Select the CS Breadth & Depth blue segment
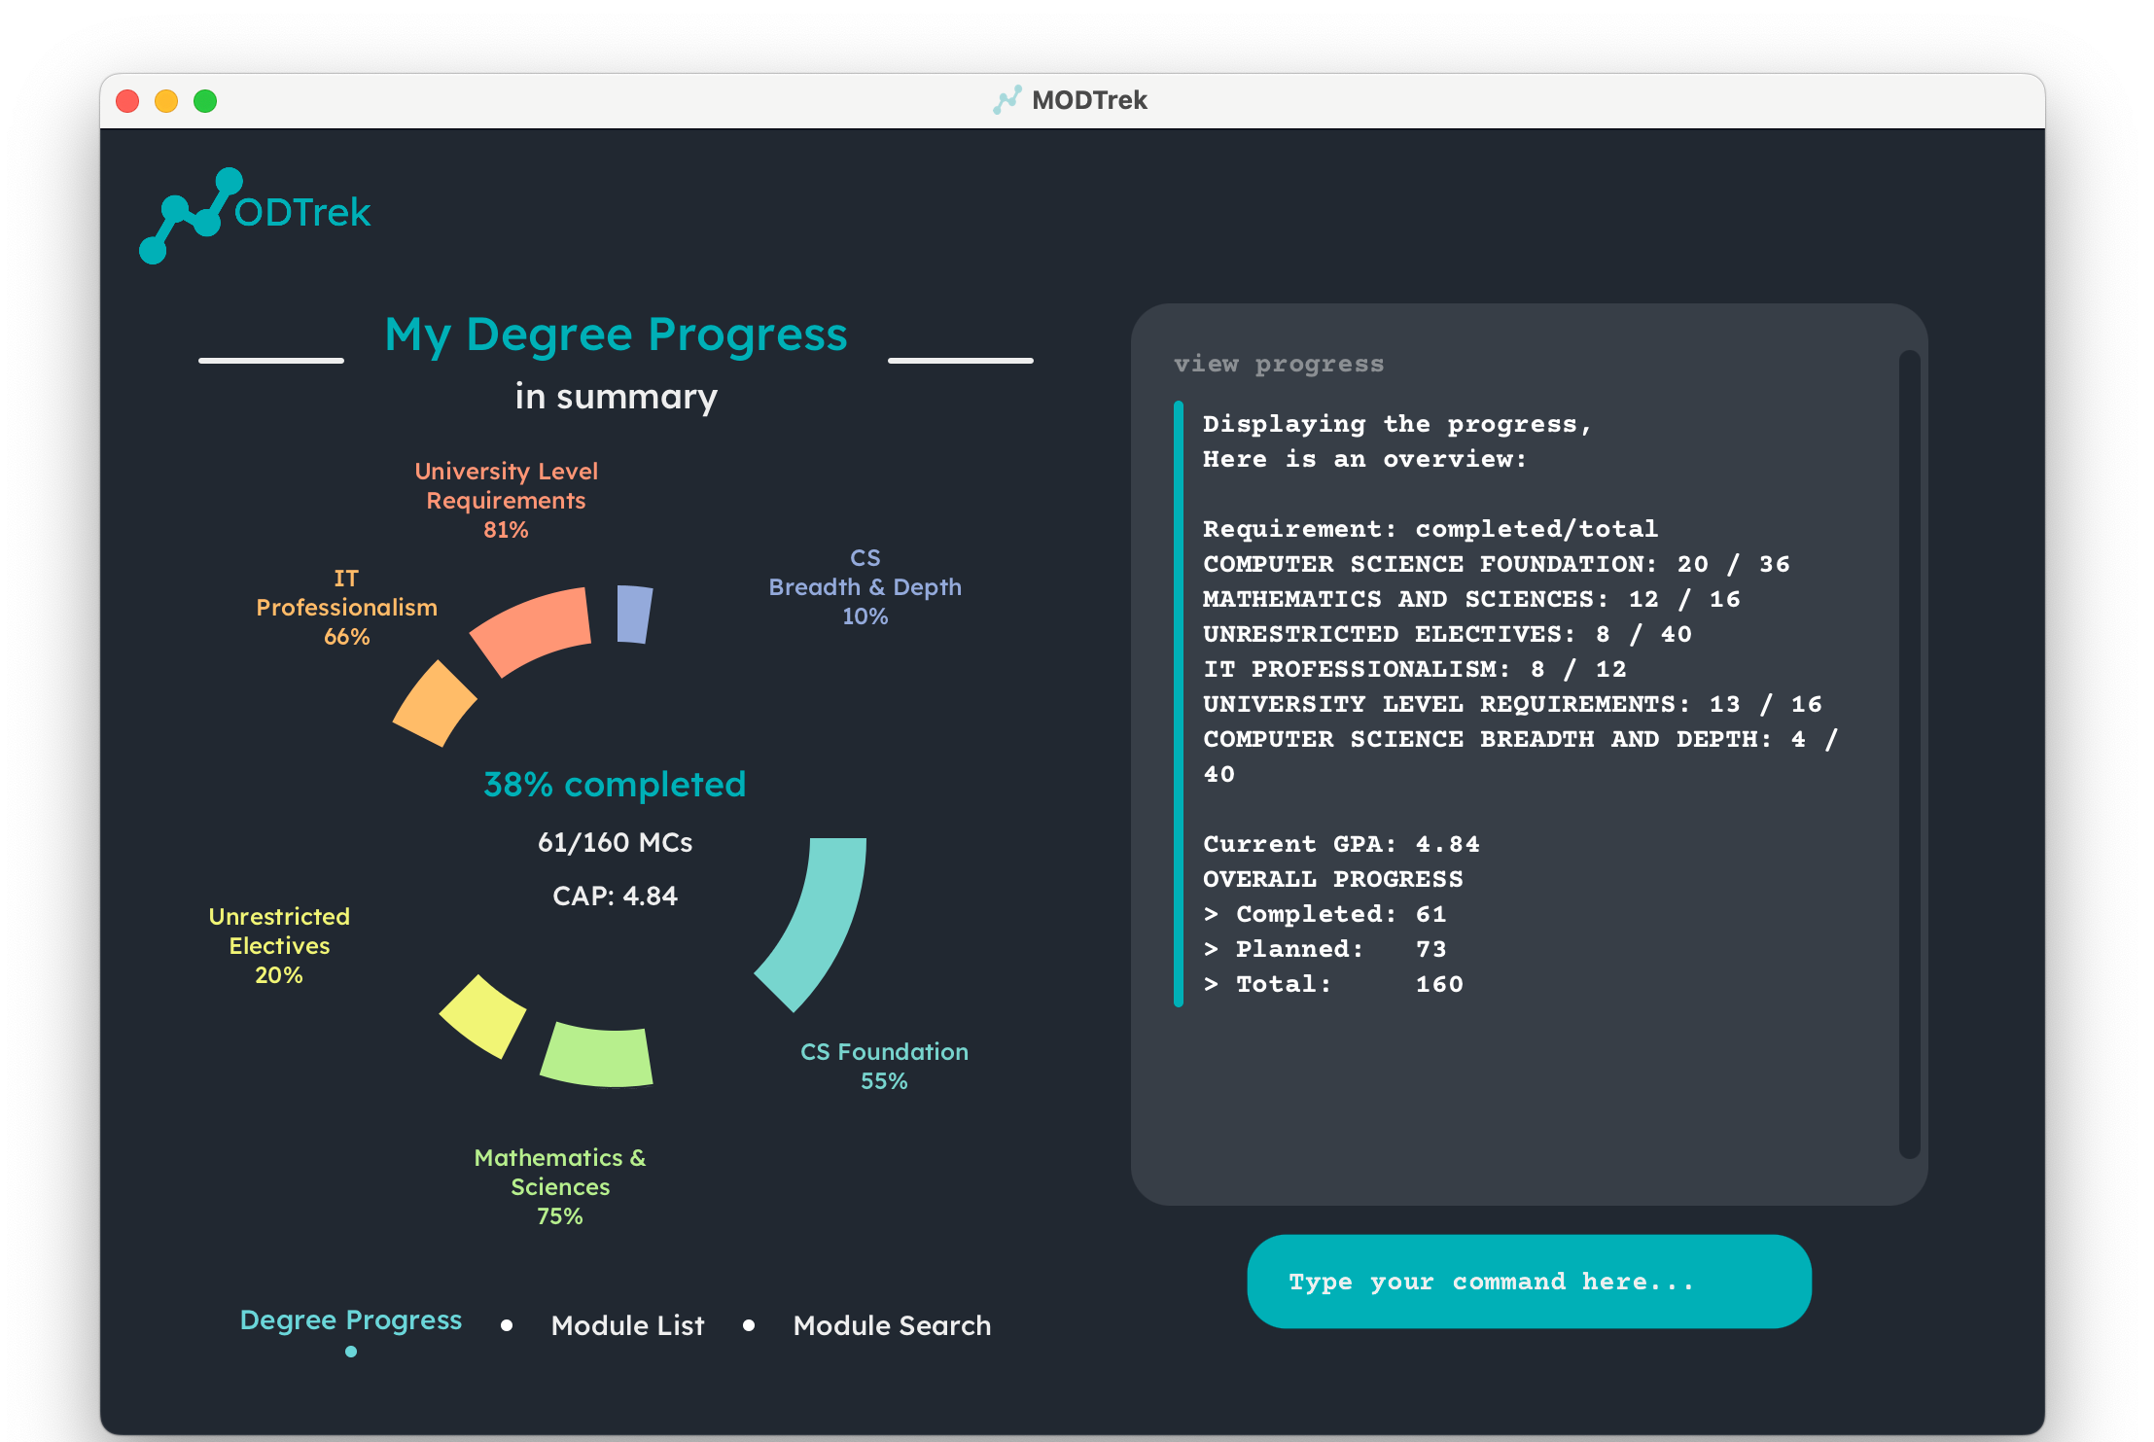 [634, 614]
